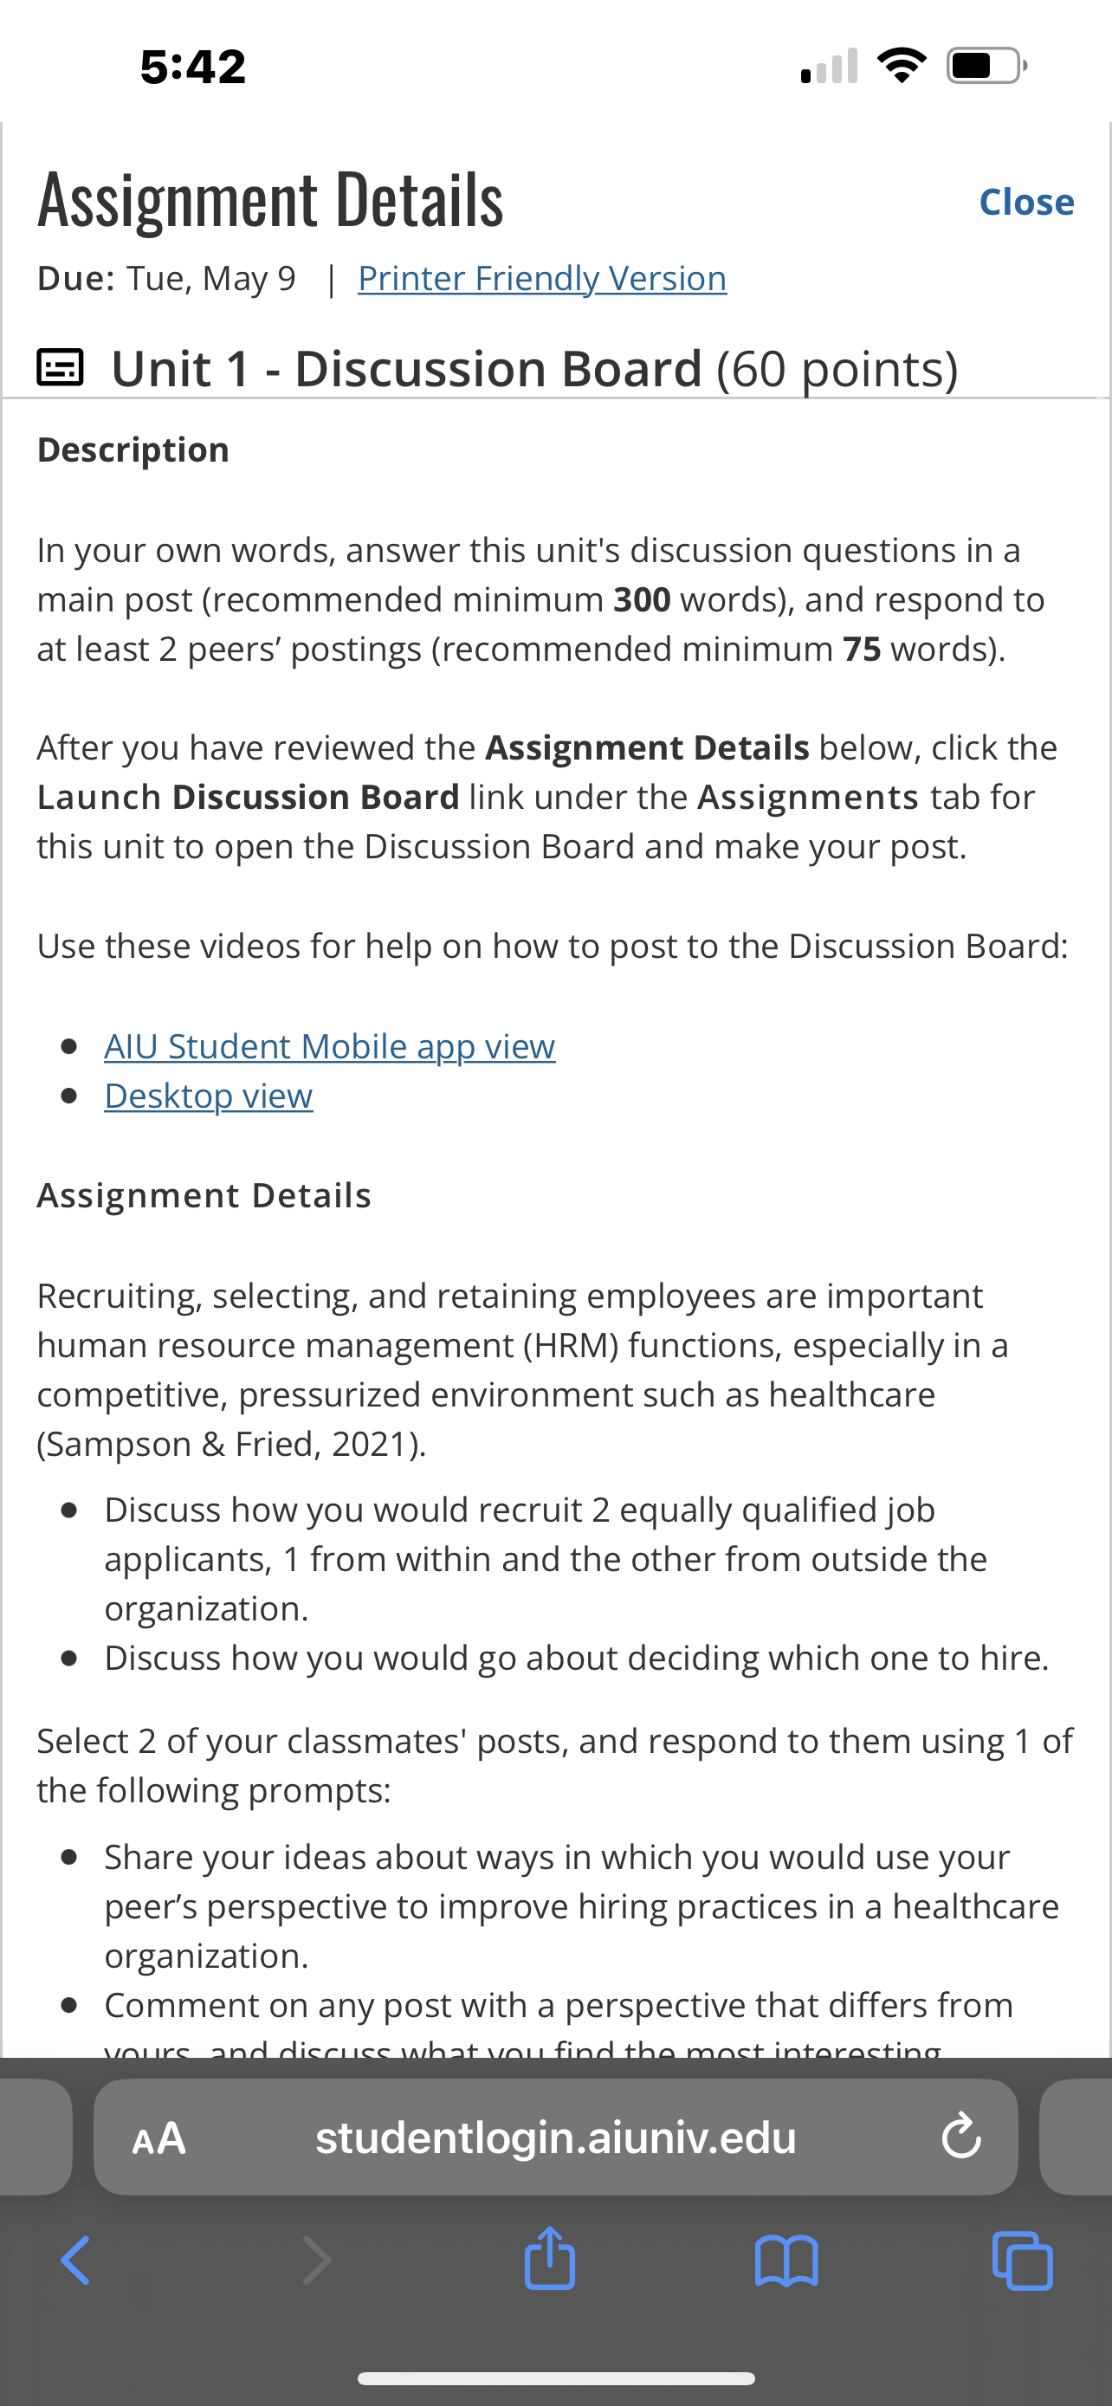This screenshot has height=2406, width=1112.
Task: Tap the battery indicator in status bar
Action: point(988,65)
